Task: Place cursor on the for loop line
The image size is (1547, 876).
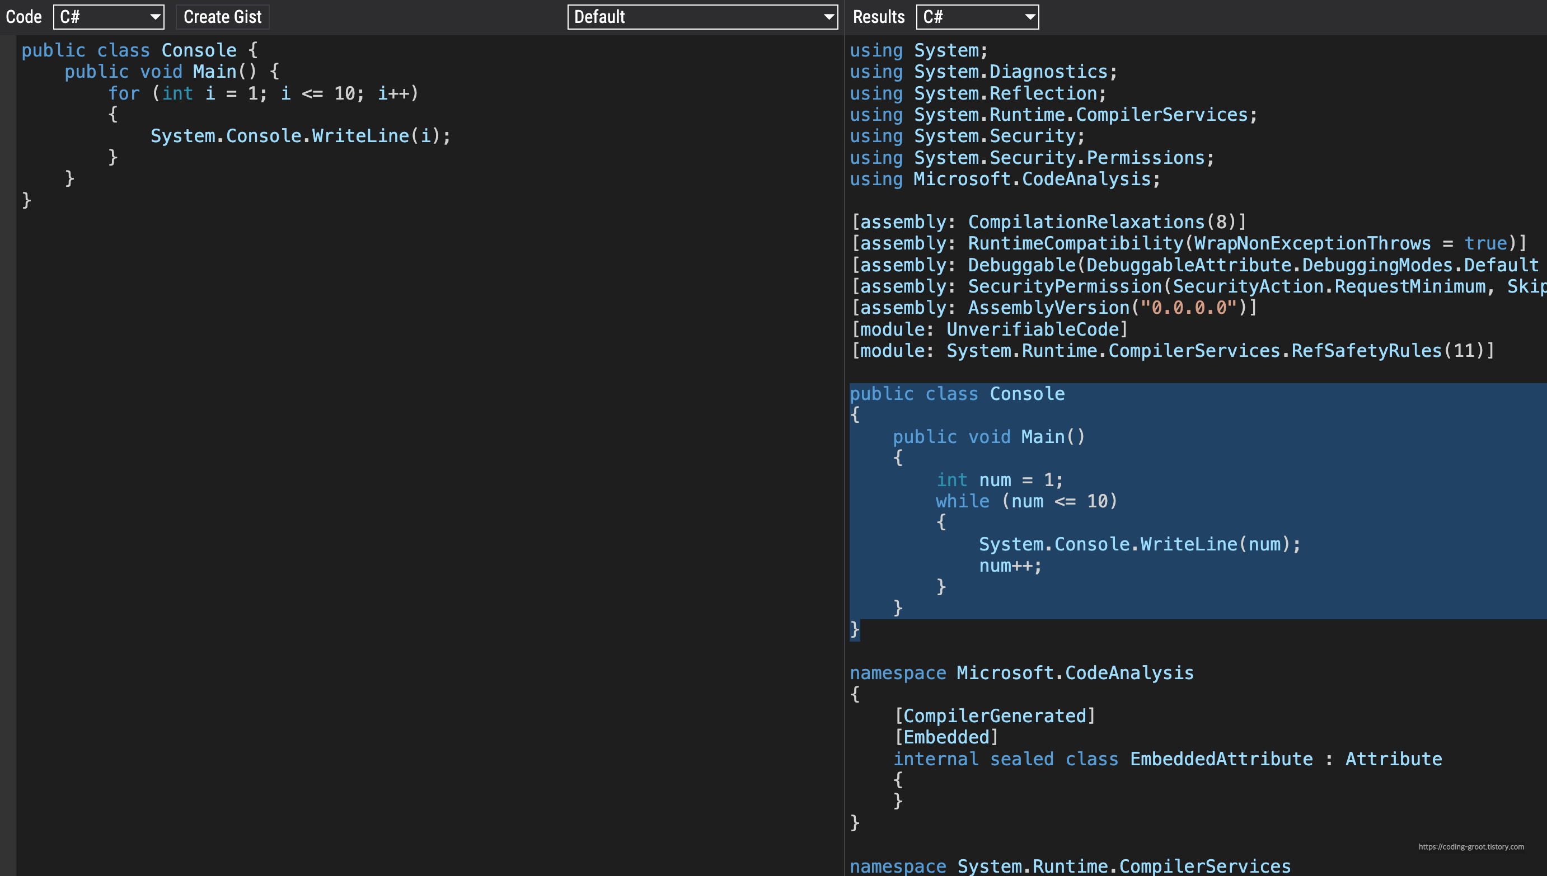Action: [x=262, y=93]
